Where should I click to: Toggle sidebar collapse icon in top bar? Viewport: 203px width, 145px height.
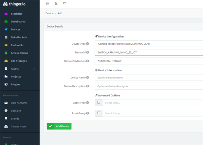coord(47,3)
